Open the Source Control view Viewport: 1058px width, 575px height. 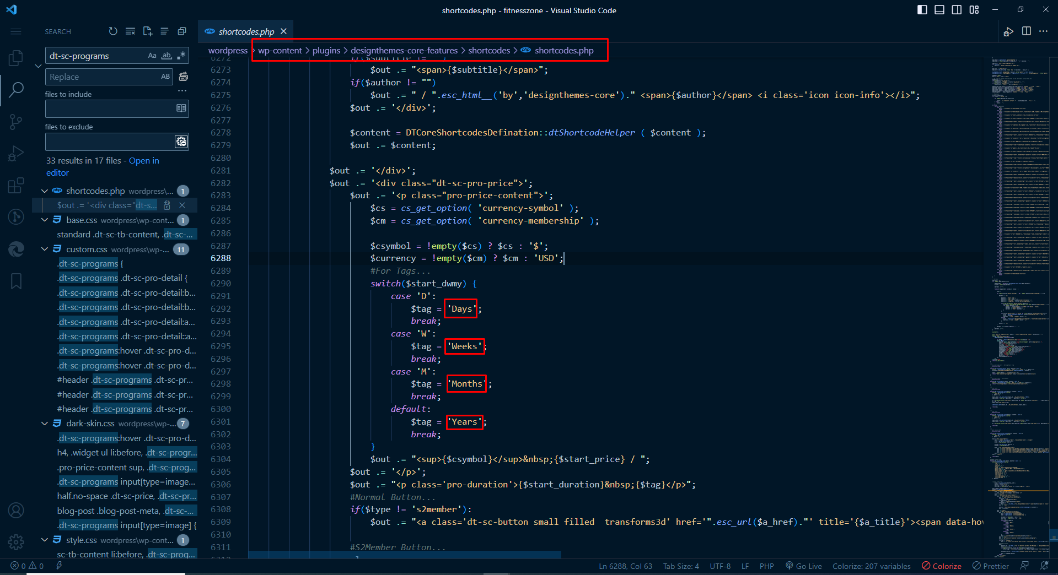pos(16,121)
